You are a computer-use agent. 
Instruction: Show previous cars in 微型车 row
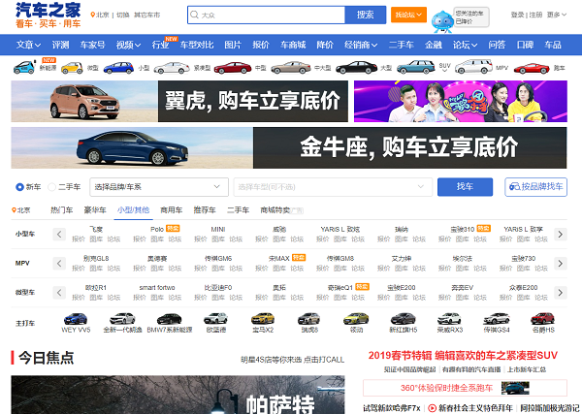point(59,293)
